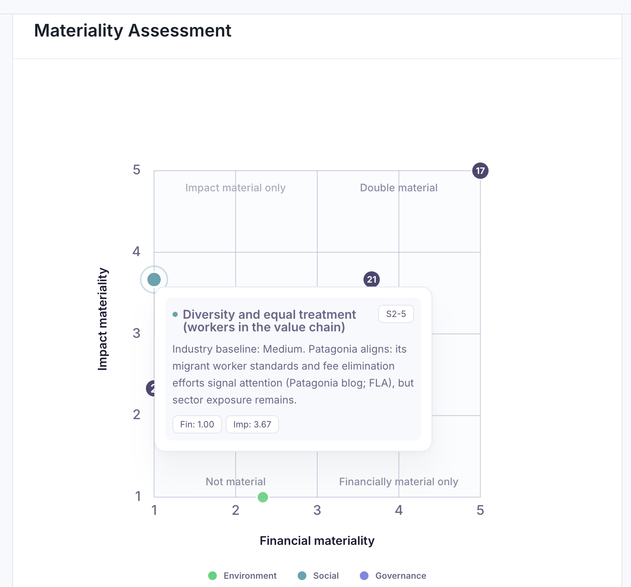Click the teal bullet beside the tooltip title
The width and height of the screenshot is (631, 587).
(x=175, y=313)
